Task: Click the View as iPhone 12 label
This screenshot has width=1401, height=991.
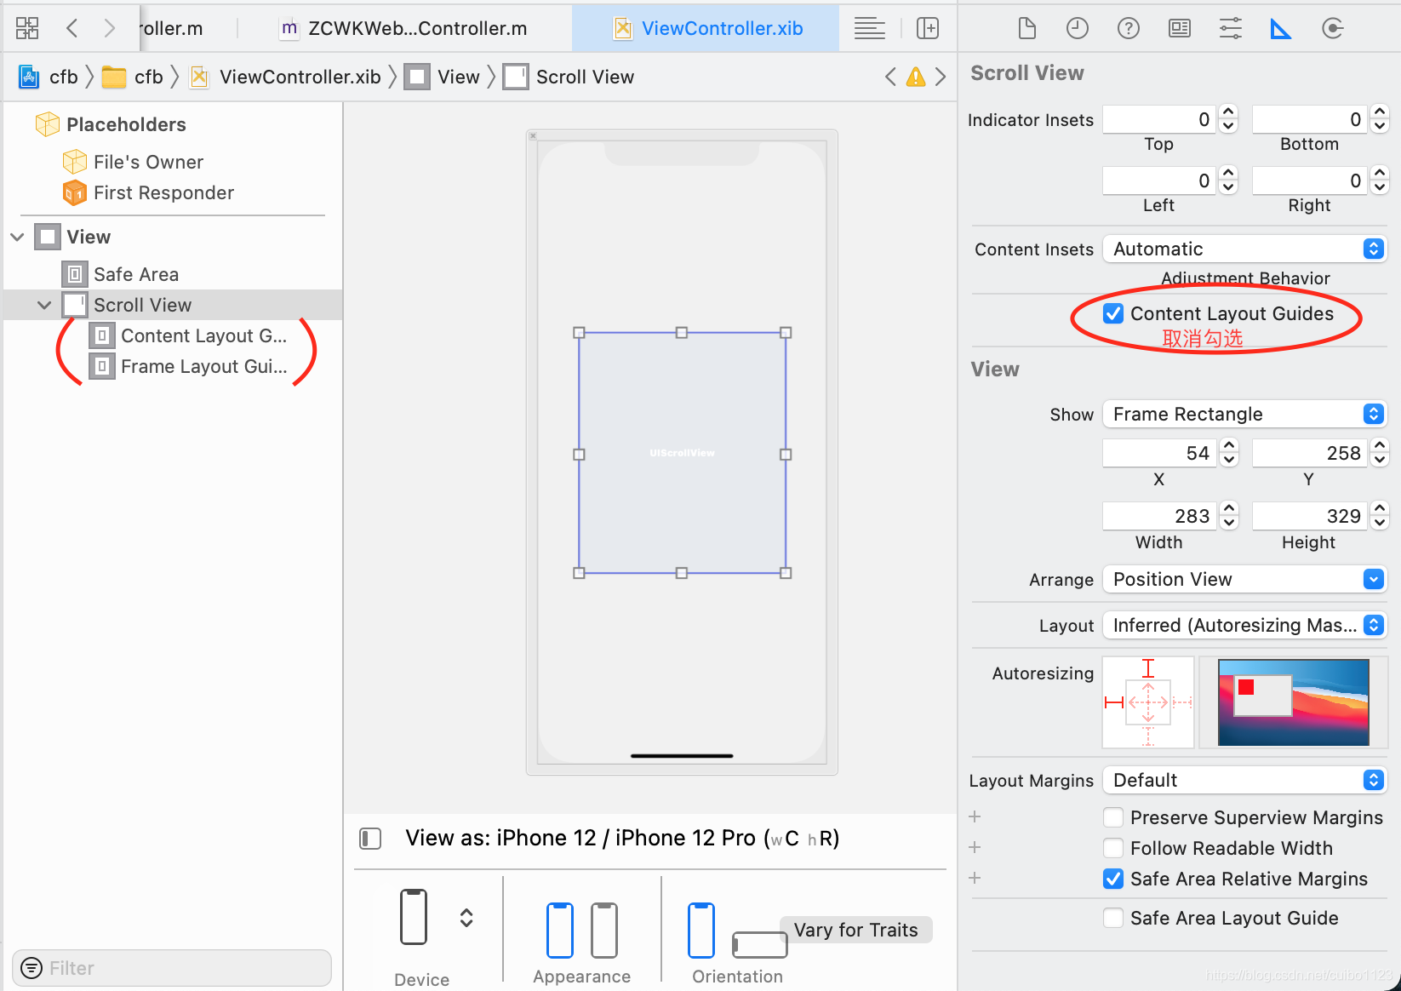Action: click(x=622, y=839)
